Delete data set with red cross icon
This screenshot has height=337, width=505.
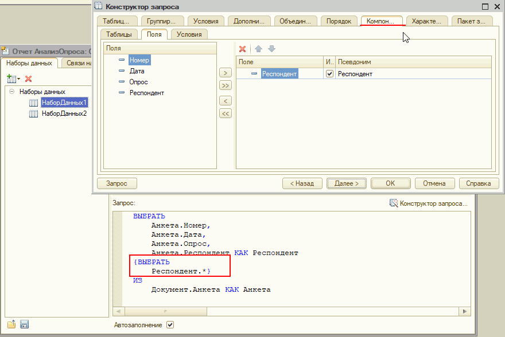click(28, 79)
